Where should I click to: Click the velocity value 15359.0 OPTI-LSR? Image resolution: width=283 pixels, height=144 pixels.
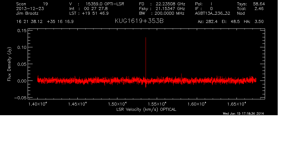[x=105, y=4]
